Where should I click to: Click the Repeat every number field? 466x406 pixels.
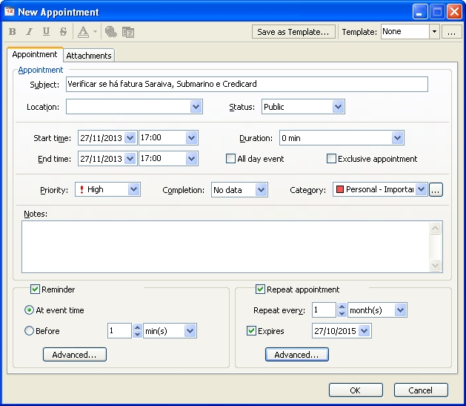[x=324, y=310]
